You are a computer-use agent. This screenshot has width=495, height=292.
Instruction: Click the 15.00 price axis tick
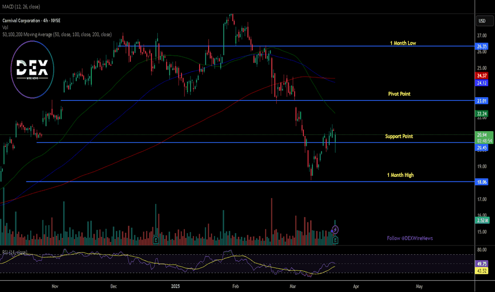[482, 231]
